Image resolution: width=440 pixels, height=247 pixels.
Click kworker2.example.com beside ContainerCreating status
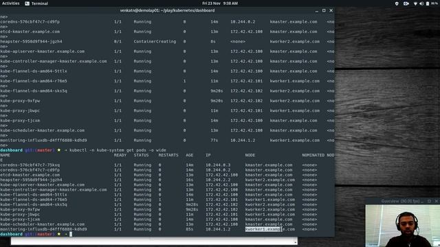[295, 41]
